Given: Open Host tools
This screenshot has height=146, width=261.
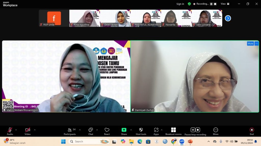Looking at the screenshot, I should pos(141,131).
